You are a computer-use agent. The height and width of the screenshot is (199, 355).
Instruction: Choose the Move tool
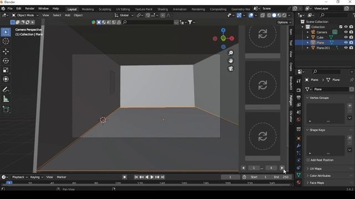coord(6,51)
